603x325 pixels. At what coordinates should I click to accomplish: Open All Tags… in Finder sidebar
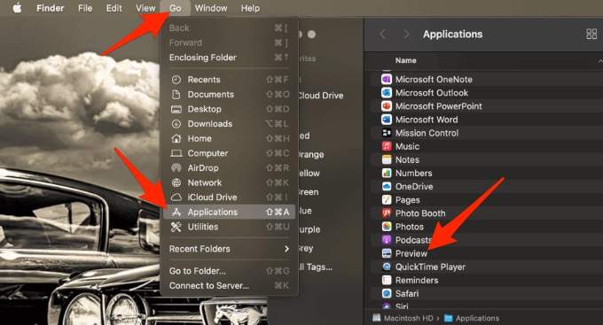[x=316, y=267]
